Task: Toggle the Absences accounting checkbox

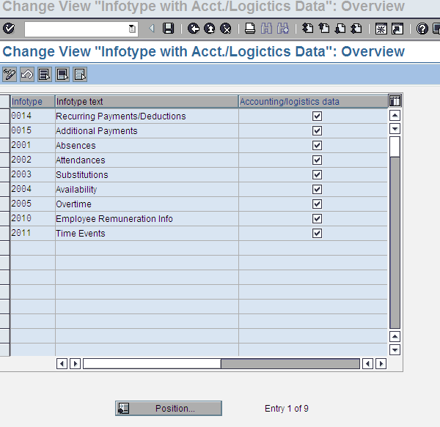Action: coord(317,146)
